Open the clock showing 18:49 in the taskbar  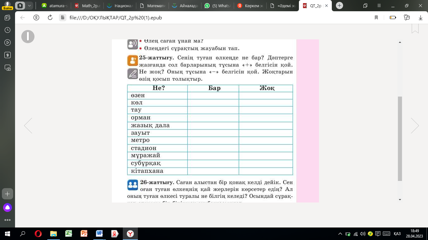(x=415, y=234)
